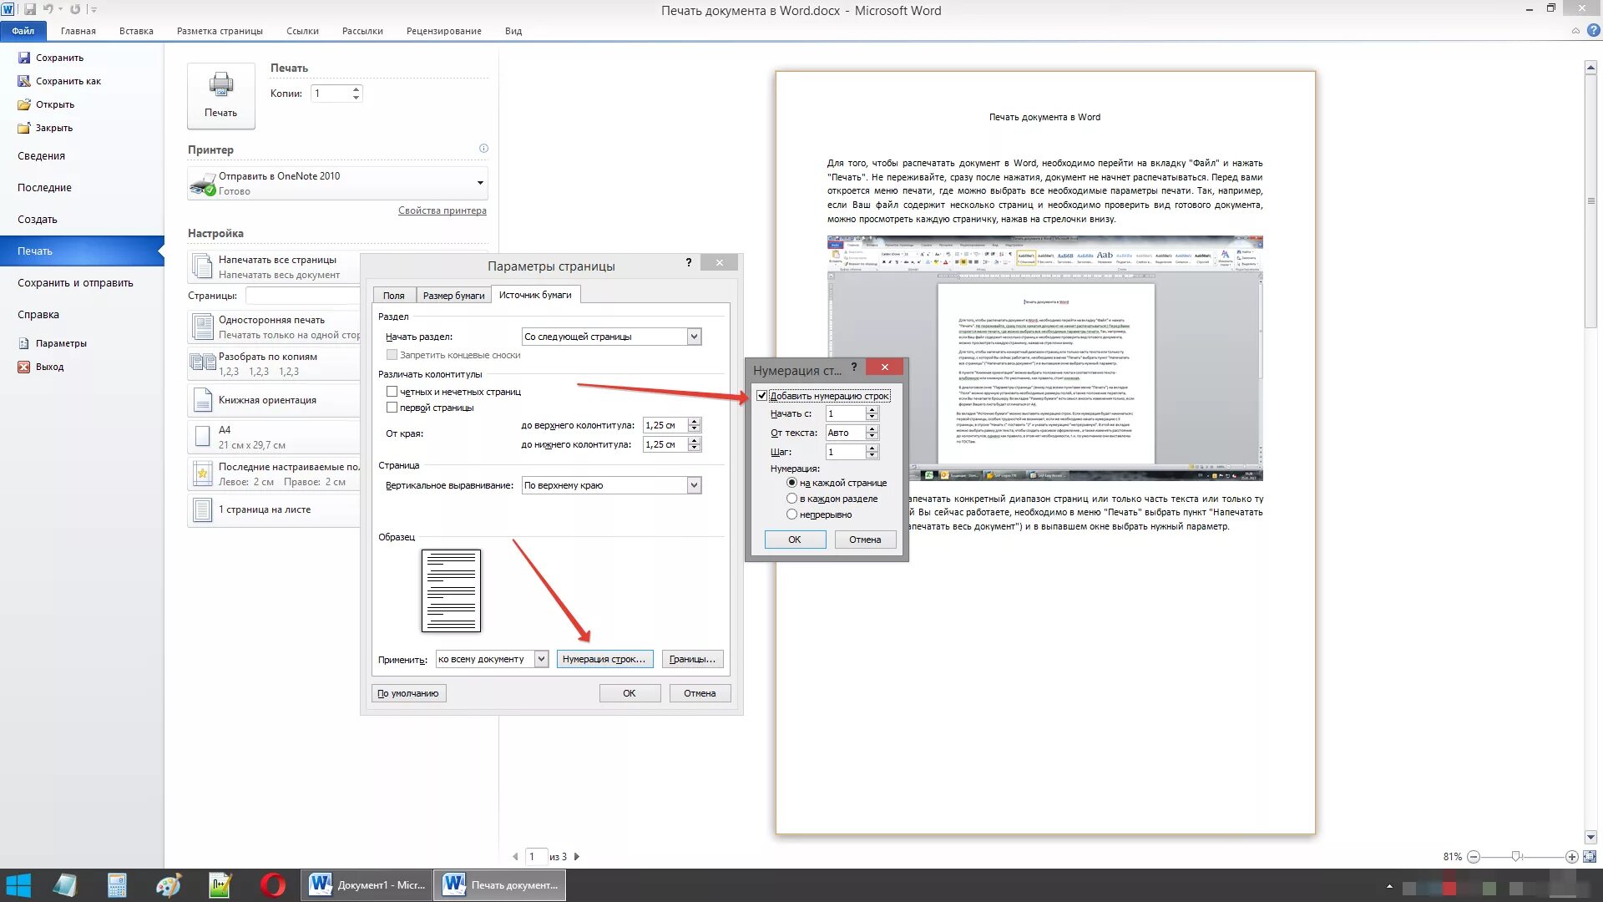This screenshot has height=902, width=1603.
Task: Open the Paint palette icon on the taskbar
Action: pyautogui.click(x=169, y=885)
